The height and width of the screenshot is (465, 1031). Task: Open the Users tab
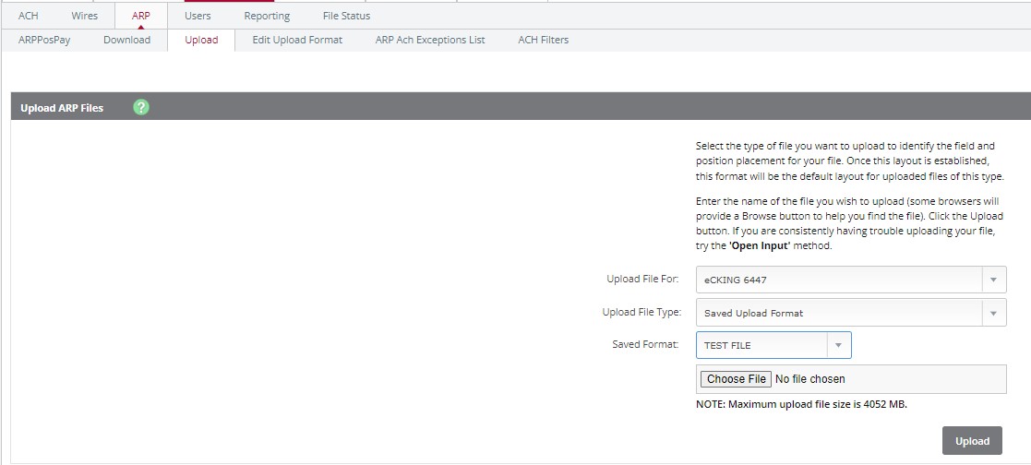click(x=198, y=16)
